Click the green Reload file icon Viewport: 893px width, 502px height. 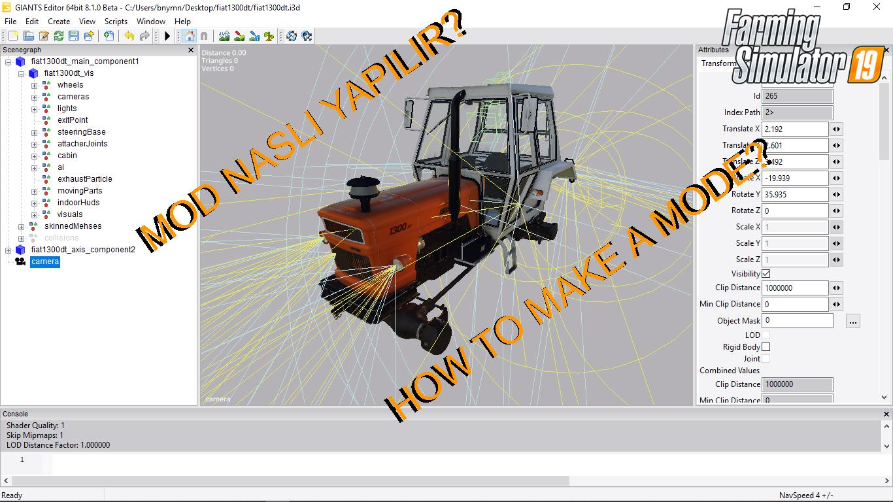(59, 36)
